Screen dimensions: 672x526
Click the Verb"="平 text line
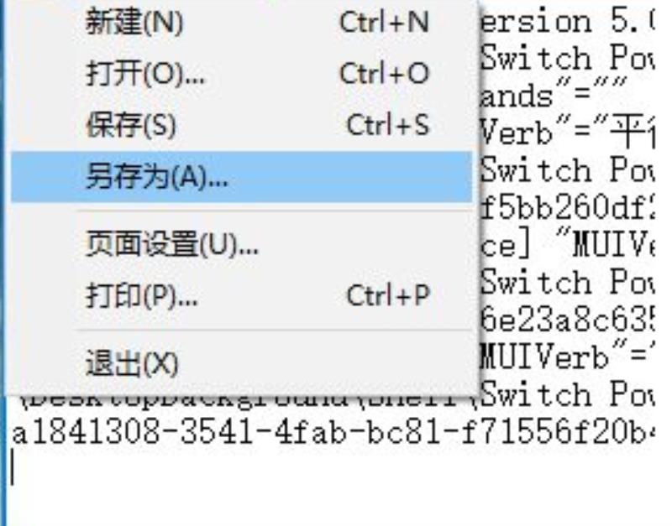point(567,132)
